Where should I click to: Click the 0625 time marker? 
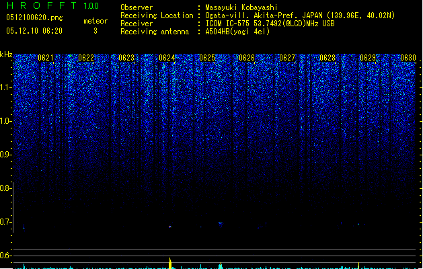[207, 58]
